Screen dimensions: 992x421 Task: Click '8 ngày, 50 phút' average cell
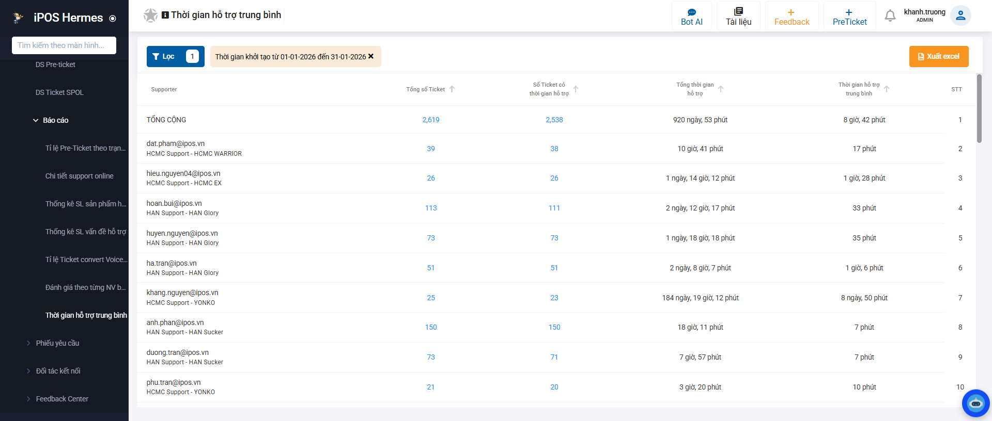pyautogui.click(x=864, y=298)
